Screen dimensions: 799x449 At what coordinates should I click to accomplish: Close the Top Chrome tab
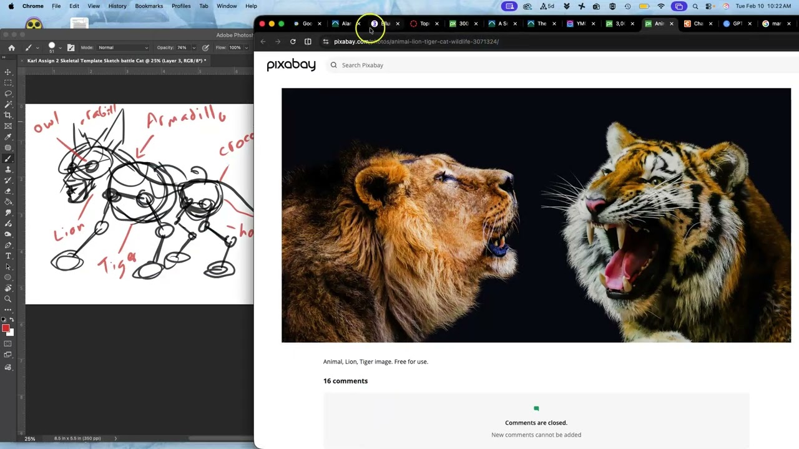click(x=437, y=24)
